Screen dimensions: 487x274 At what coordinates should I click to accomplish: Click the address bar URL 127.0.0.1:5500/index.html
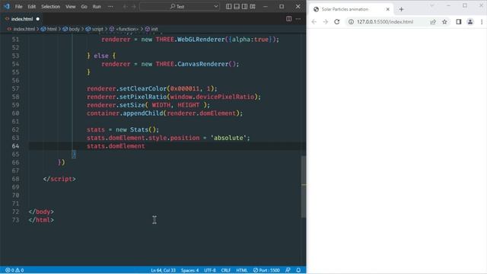coord(385,22)
